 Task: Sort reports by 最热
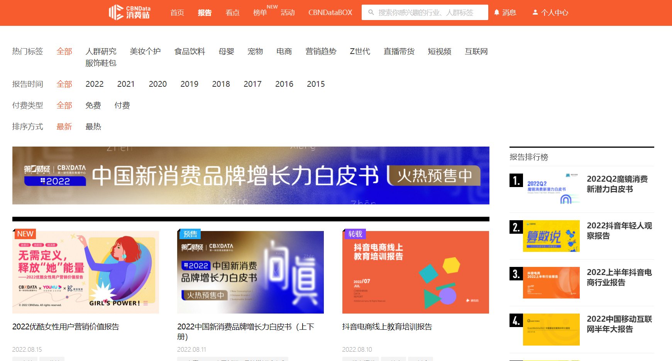(x=93, y=127)
